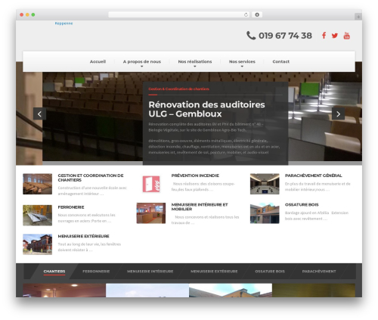Open the Twitter social icon
The height and width of the screenshot is (320, 378).
click(335, 36)
